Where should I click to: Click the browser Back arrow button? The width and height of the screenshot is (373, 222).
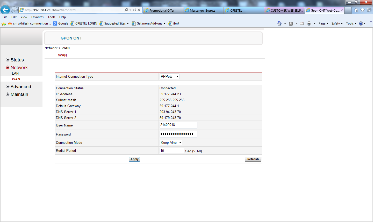pos(5,10)
